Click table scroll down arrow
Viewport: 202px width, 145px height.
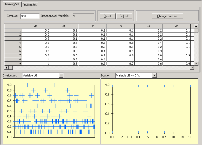tap(196, 63)
